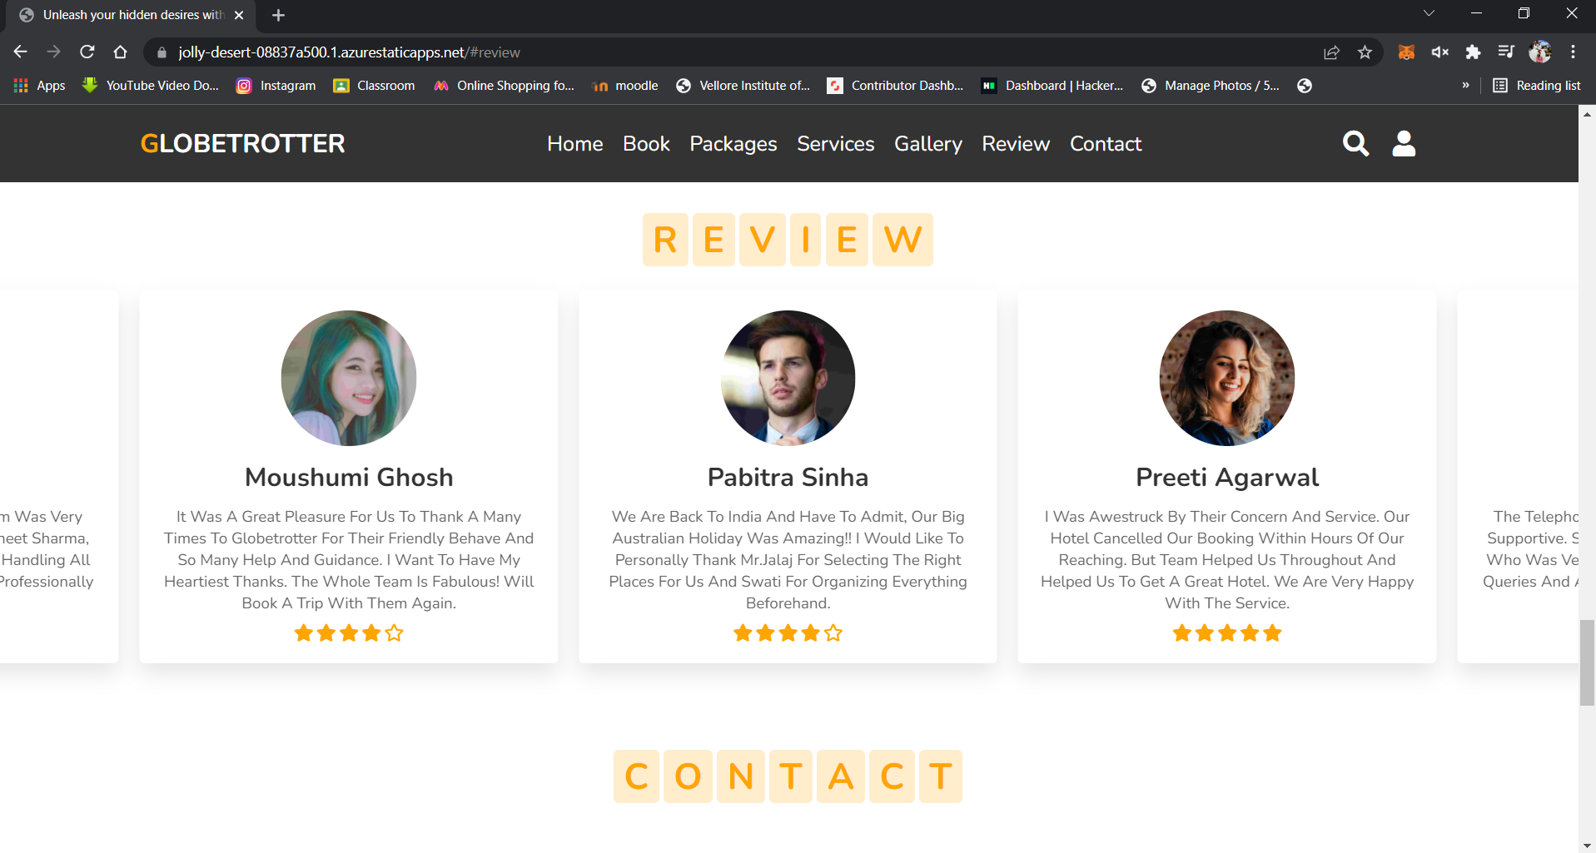This screenshot has width=1596, height=853.
Task: Select the search magnifier icon in navbar
Action: pyautogui.click(x=1355, y=143)
